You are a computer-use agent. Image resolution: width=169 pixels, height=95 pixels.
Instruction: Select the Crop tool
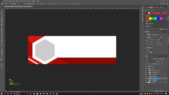2,18
